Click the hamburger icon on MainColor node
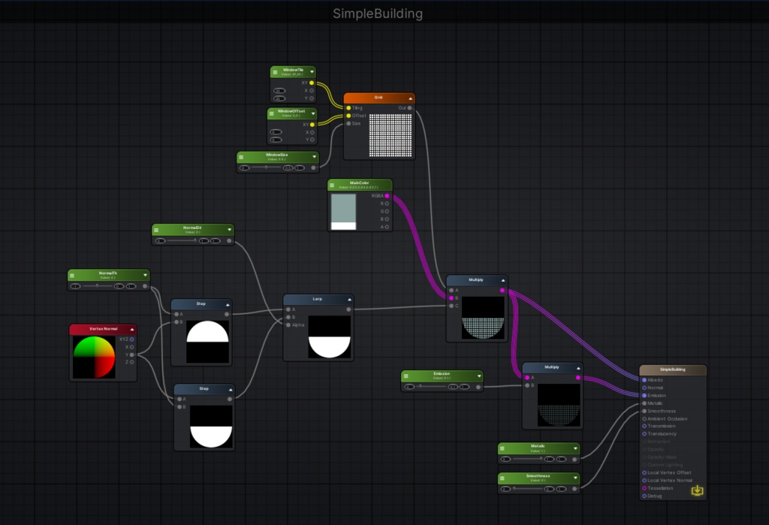The height and width of the screenshot is (525, 769). pos(333,184)
